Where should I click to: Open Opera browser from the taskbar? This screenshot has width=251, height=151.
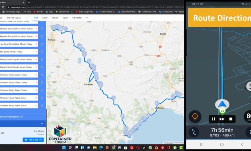138,148
